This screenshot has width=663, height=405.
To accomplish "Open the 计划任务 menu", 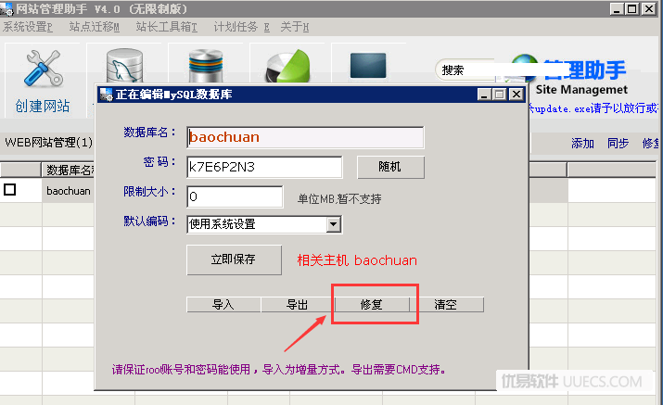I will tap(241, 28).
